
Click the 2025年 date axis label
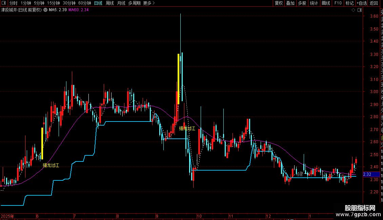7,216
